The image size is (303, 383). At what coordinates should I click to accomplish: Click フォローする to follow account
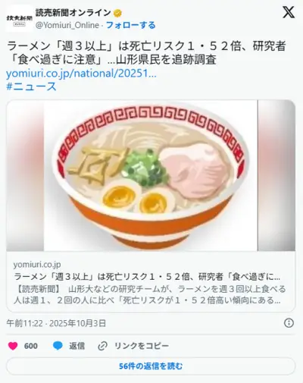pos(130,25)
